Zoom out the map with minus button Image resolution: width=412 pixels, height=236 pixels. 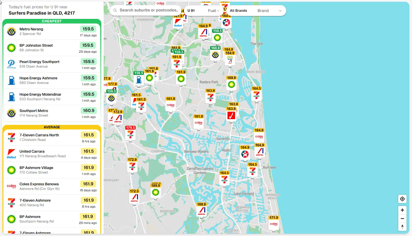[402, 218]
